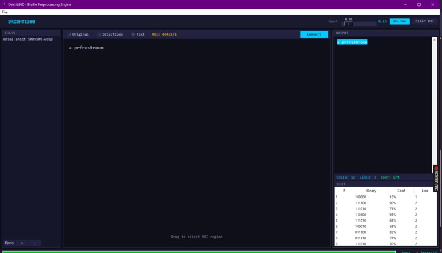Select cell row with binary 011100
442x253 pixels.
pyautogui.click(x=385, y=232)
